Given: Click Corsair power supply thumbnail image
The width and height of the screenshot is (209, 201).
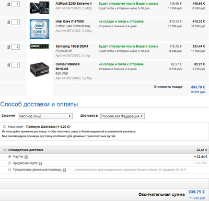Looking at the screenshot, I should click(x=39, y=69).
